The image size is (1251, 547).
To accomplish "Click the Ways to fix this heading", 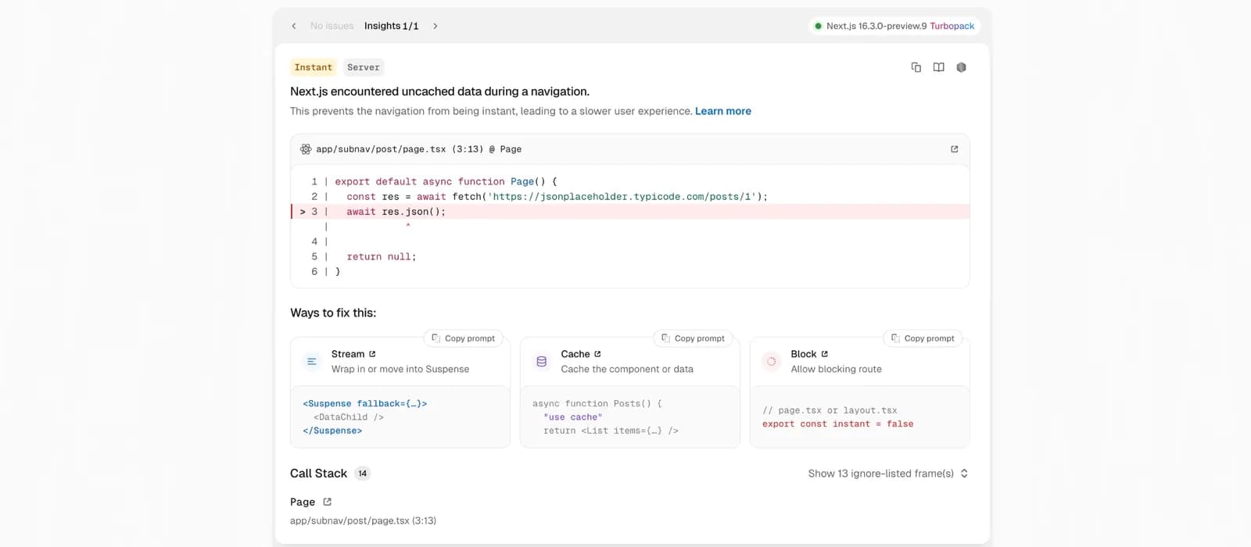I will 333,313.
